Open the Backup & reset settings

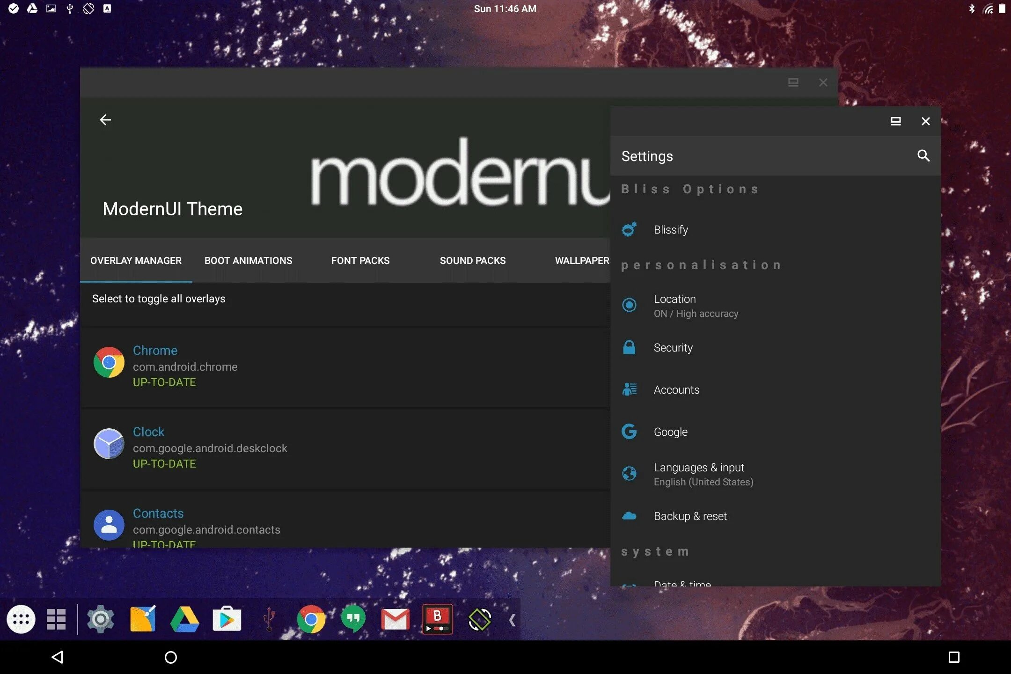(x=690, y=516)
